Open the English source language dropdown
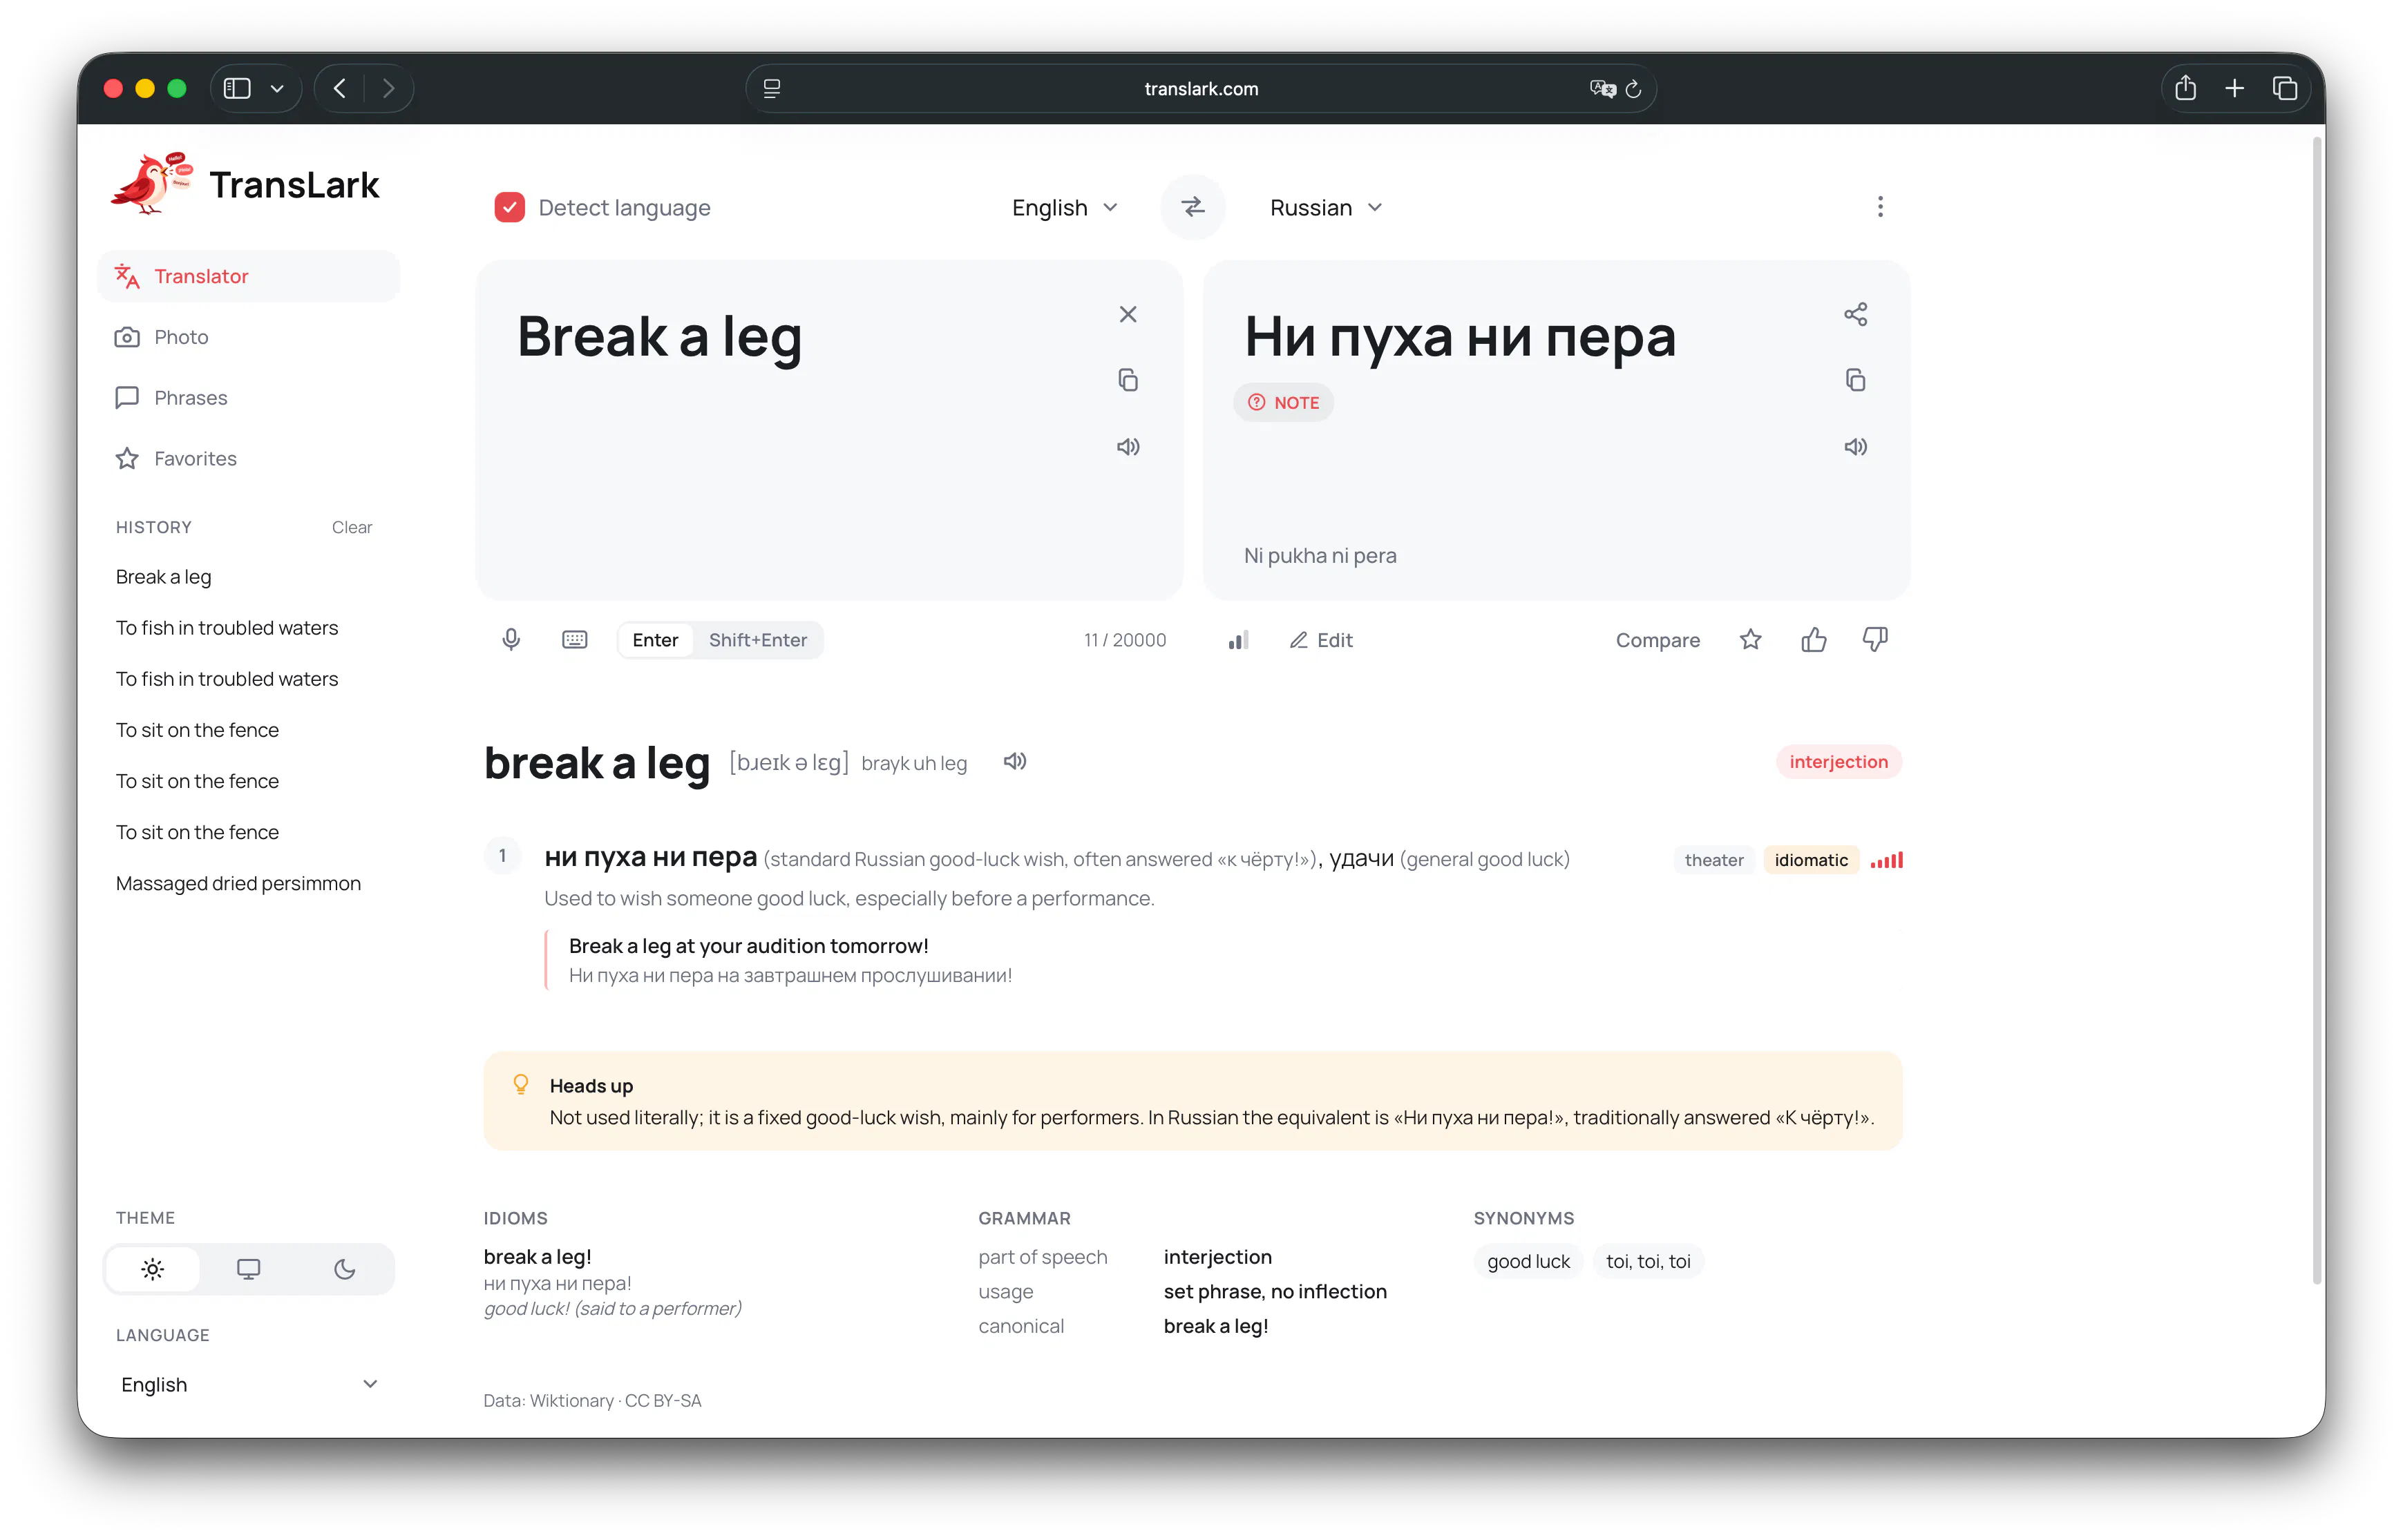2403x1540 pixels. pyautogui.click(x=1065, y=207)
